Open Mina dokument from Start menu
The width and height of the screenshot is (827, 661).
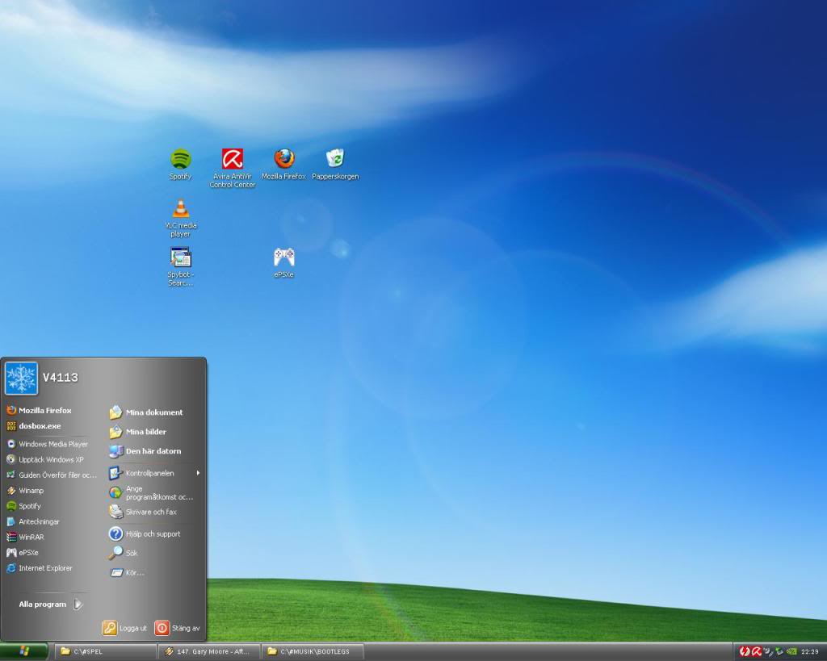tap(153, 412)
